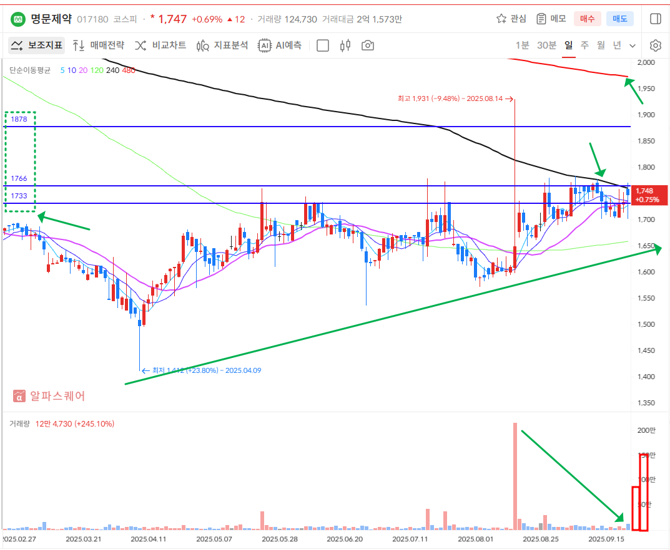Open chart settings gear icon
Screen dimensions: 670x550
coord(656,46)
